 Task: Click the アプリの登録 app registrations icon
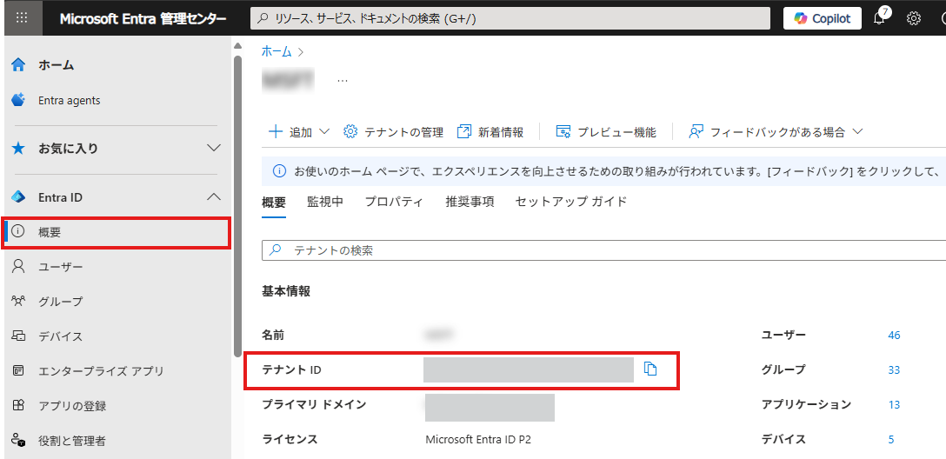pyautogui.click(x=19, y=405)
